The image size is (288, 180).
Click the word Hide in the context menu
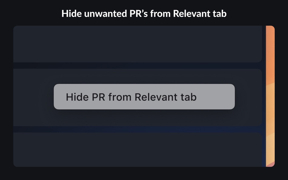pyautogui.click(x=77, y=97)
